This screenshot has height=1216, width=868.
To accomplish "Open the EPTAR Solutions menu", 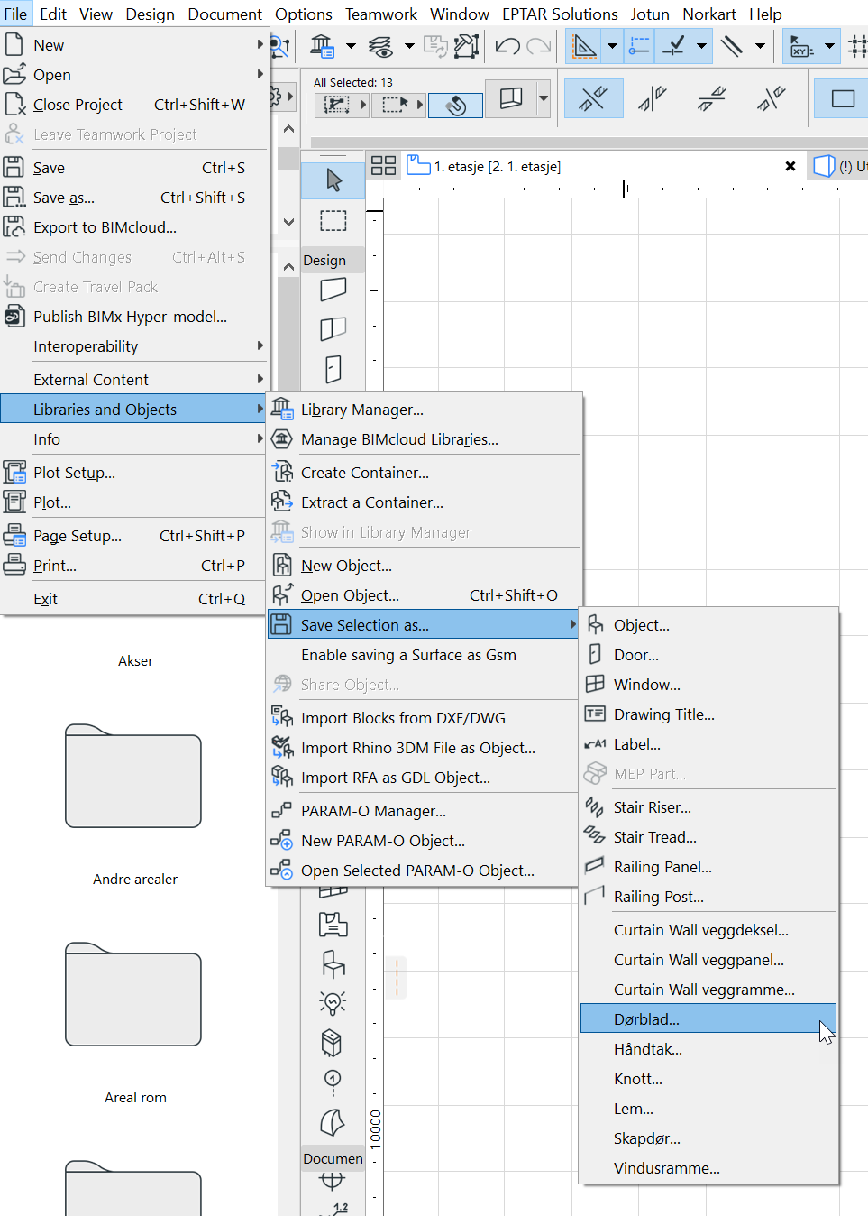I will point(560,14).
